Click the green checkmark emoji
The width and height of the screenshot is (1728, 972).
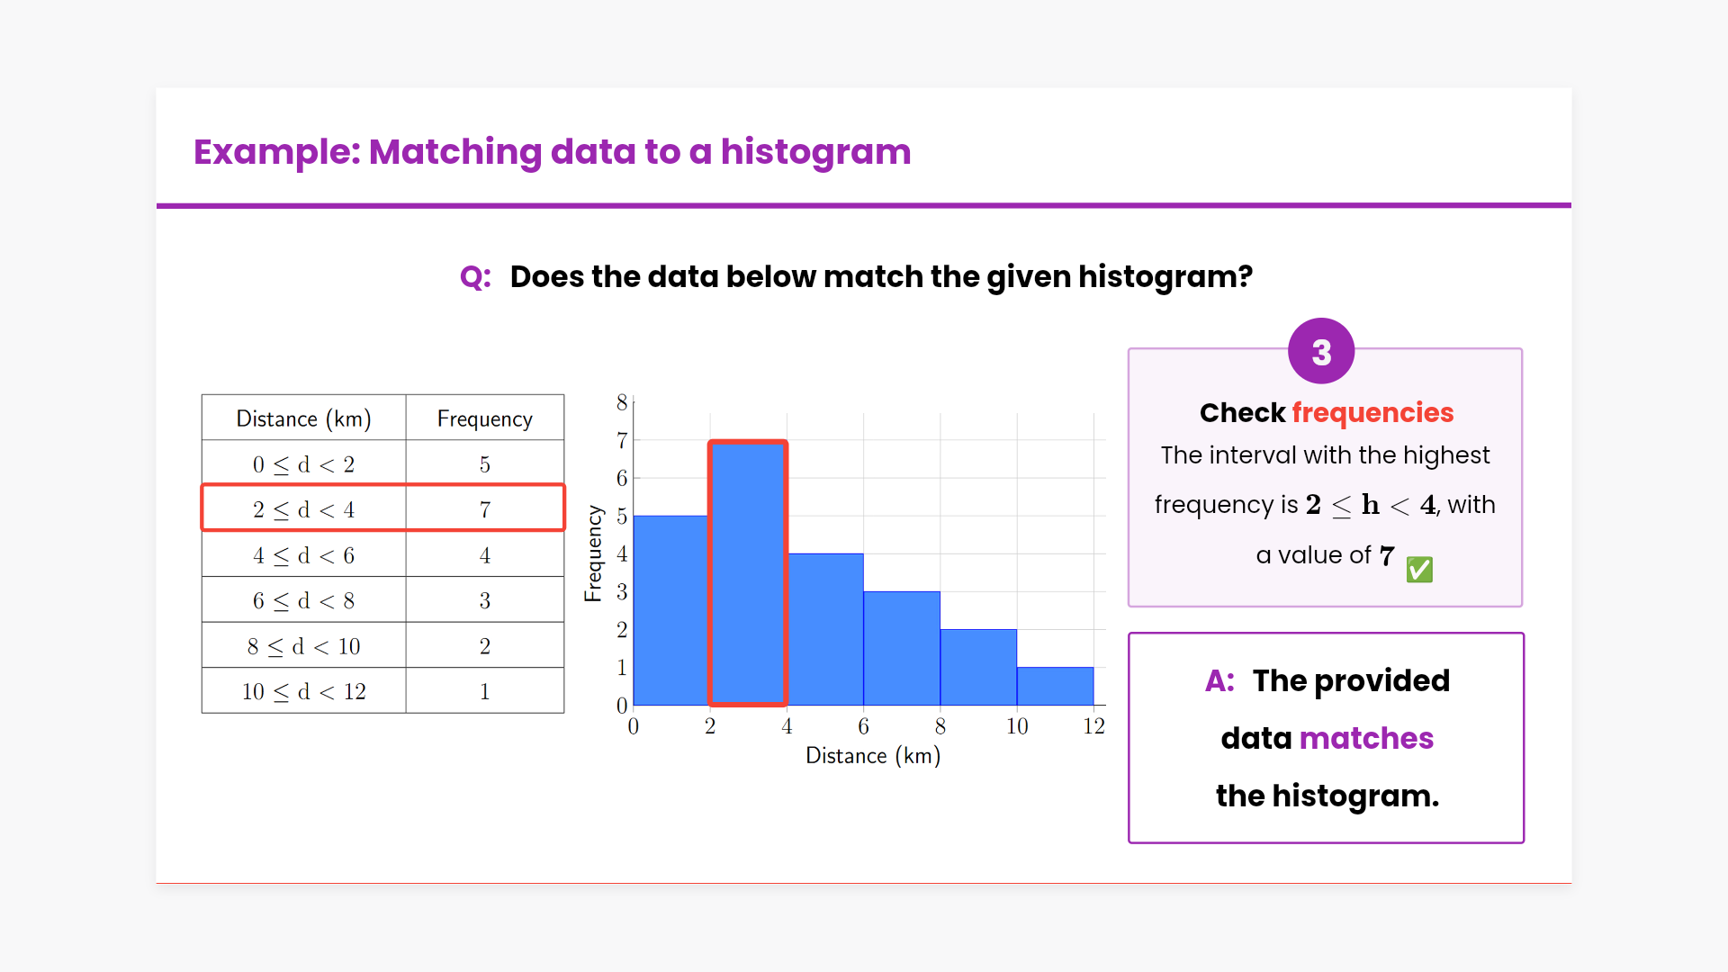[1419, 569]
